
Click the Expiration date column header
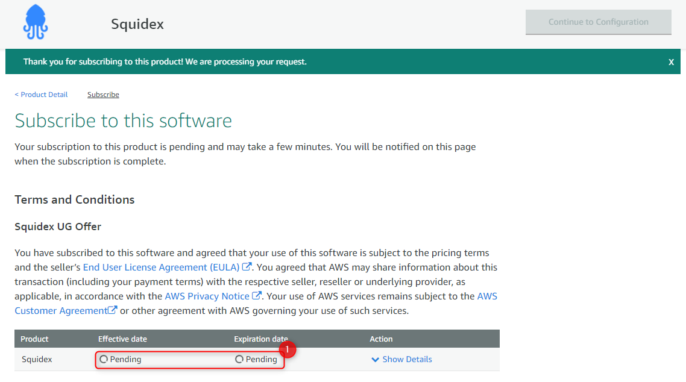(261, 339)
